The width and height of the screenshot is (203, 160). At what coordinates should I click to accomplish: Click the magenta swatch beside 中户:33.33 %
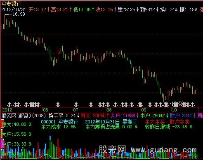click(2, 144)
